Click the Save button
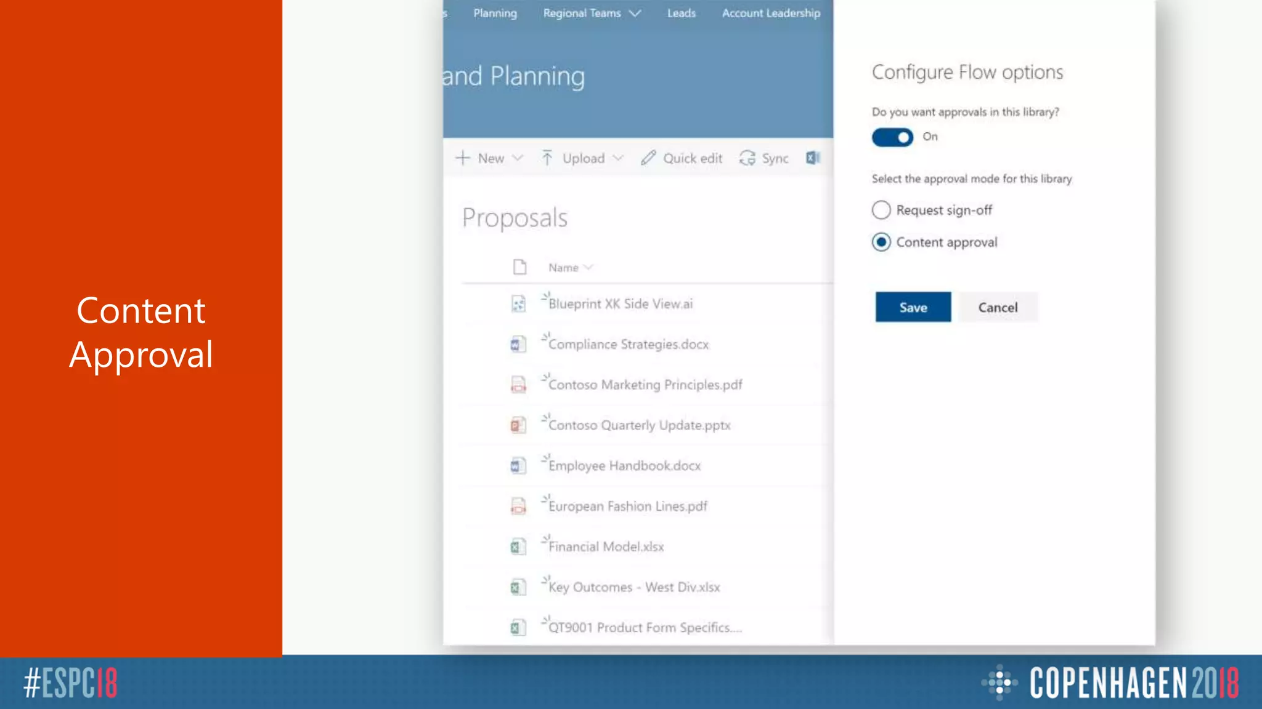The width and height of the screenshot is (1262, 709). (913, 307)
